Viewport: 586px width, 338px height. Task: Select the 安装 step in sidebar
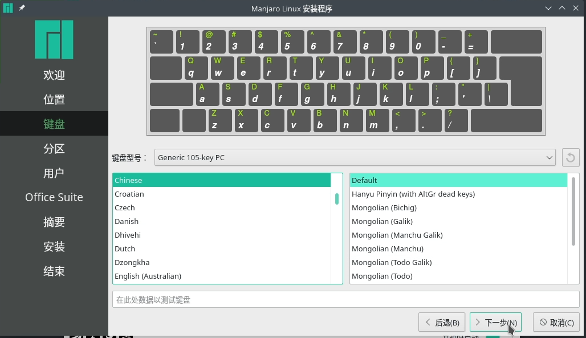click(x=54, y=246)
